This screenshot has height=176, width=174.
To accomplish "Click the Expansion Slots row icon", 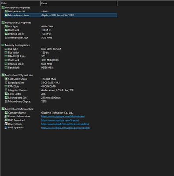I will pos(6,83).
